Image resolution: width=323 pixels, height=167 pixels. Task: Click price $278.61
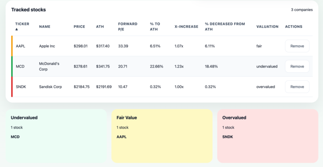pyautogui.click(x=81, y=66)
